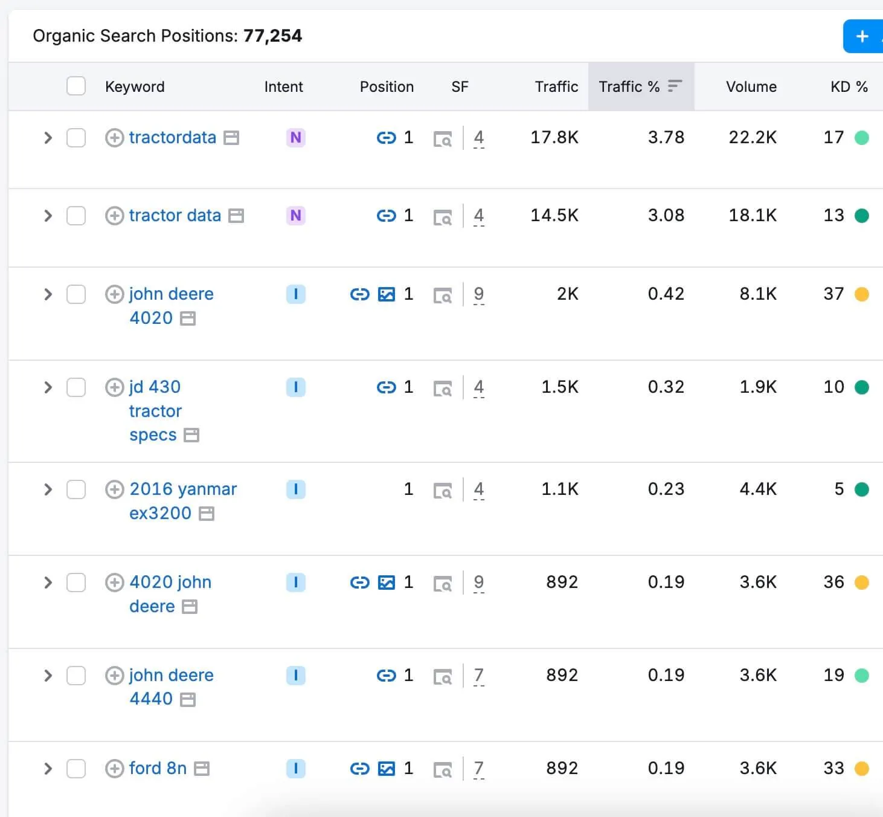Image resolution: width=883 pixels, height=817 pixels.
Task: Check the tractordata row checkbox
Action: click(76, 138)
